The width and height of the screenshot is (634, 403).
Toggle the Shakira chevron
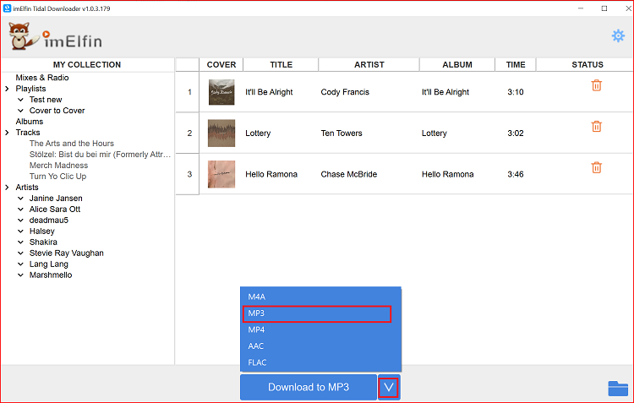20,242
